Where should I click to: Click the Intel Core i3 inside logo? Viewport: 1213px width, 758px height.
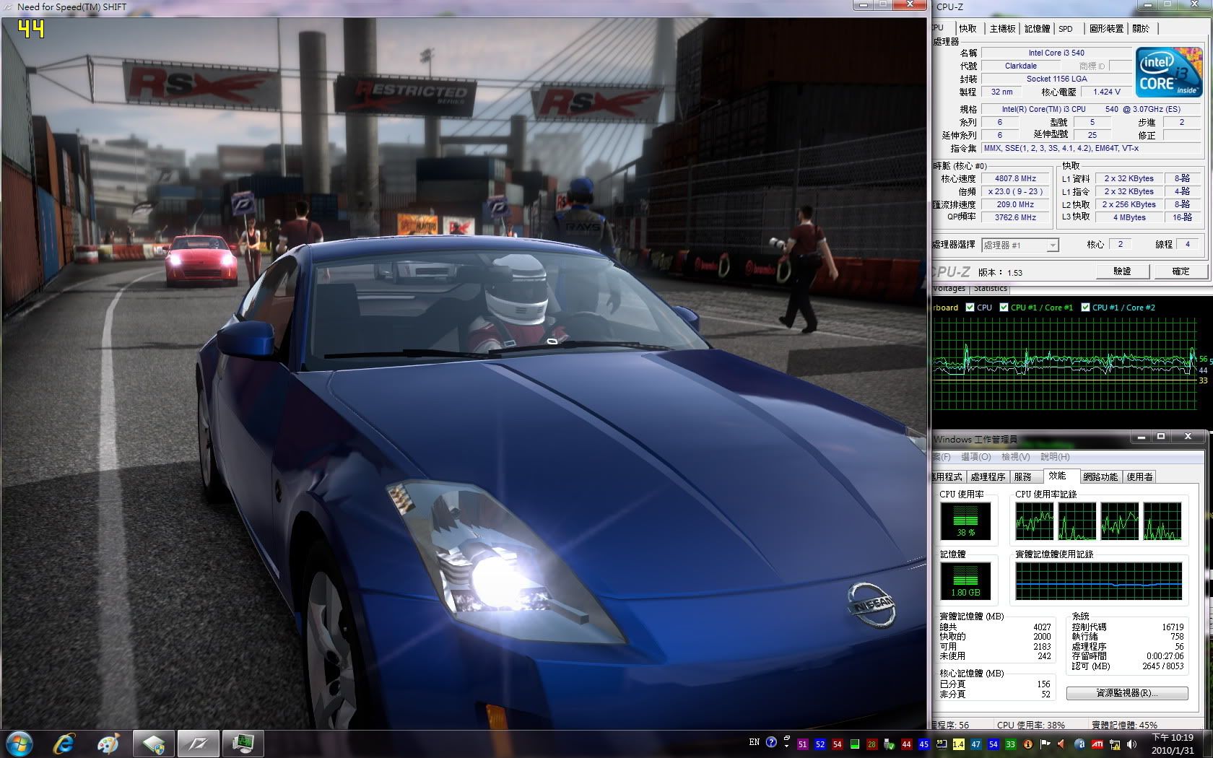(1169, 72)
